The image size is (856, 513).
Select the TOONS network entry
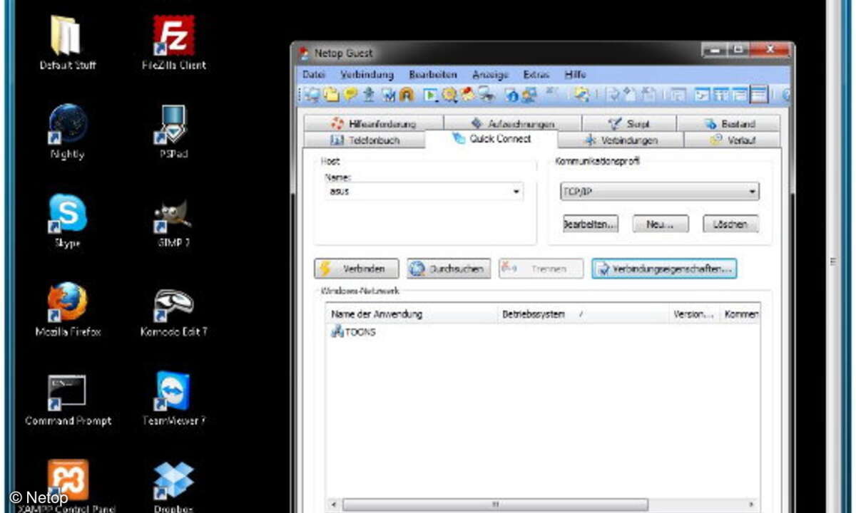353,332
